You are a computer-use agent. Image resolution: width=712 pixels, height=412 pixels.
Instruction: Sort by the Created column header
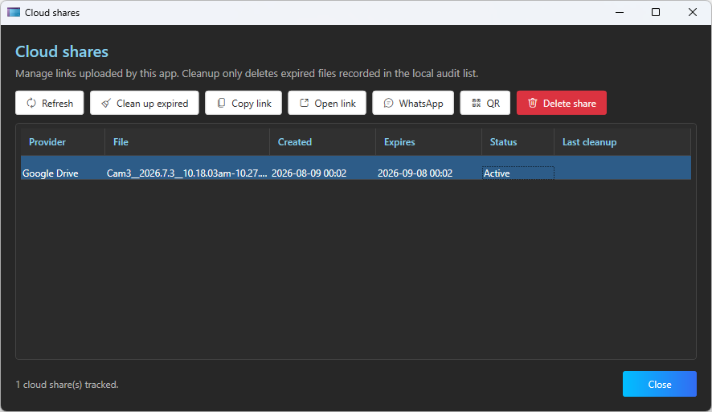(x=323, y=142)
